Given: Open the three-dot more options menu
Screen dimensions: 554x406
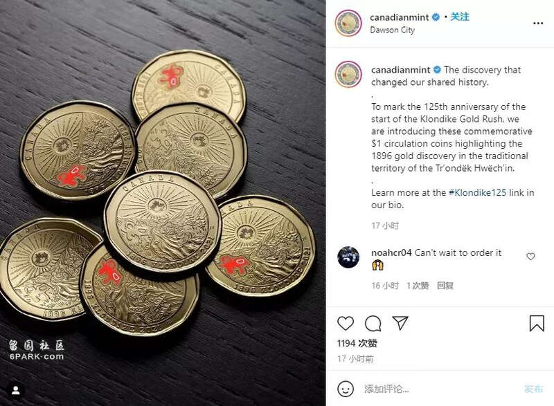Looking at the screenshot, I should (x=538, y=24).
